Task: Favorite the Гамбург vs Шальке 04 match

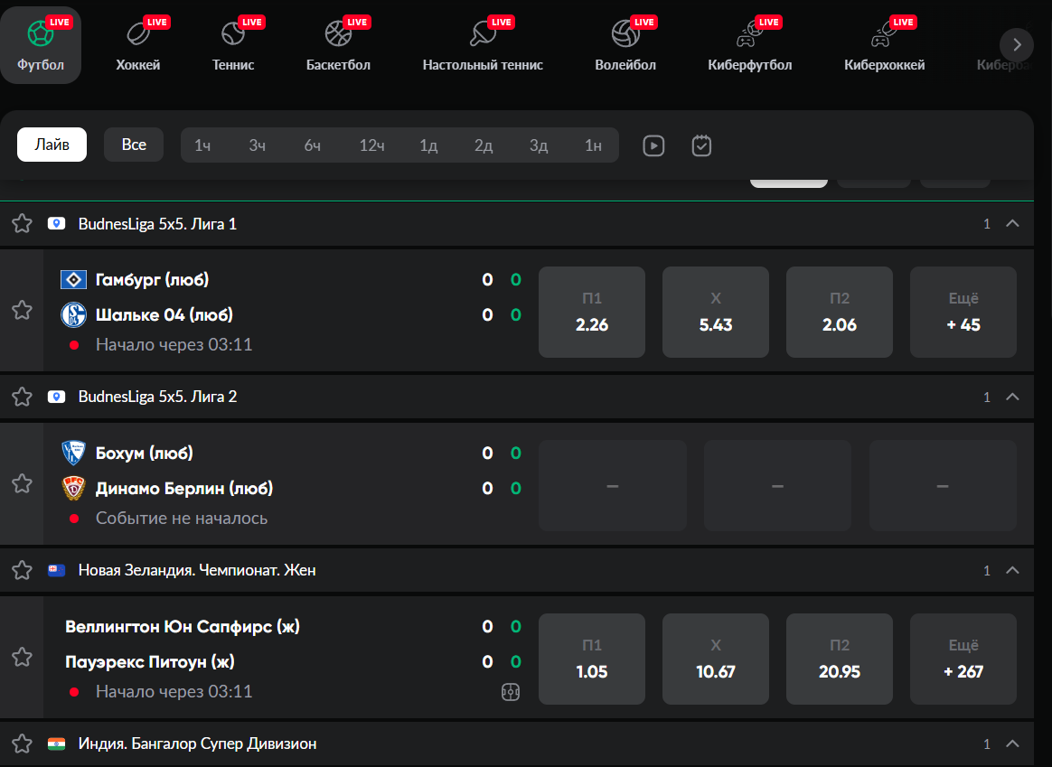Action: tap(22, 310)
